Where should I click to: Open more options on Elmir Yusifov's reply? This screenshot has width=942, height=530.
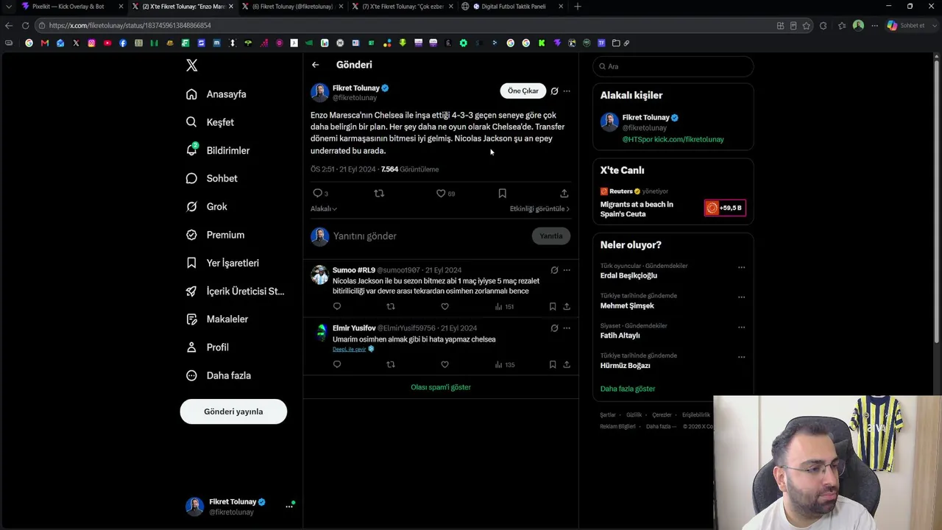pyautogui.click(x=567, y=328)
